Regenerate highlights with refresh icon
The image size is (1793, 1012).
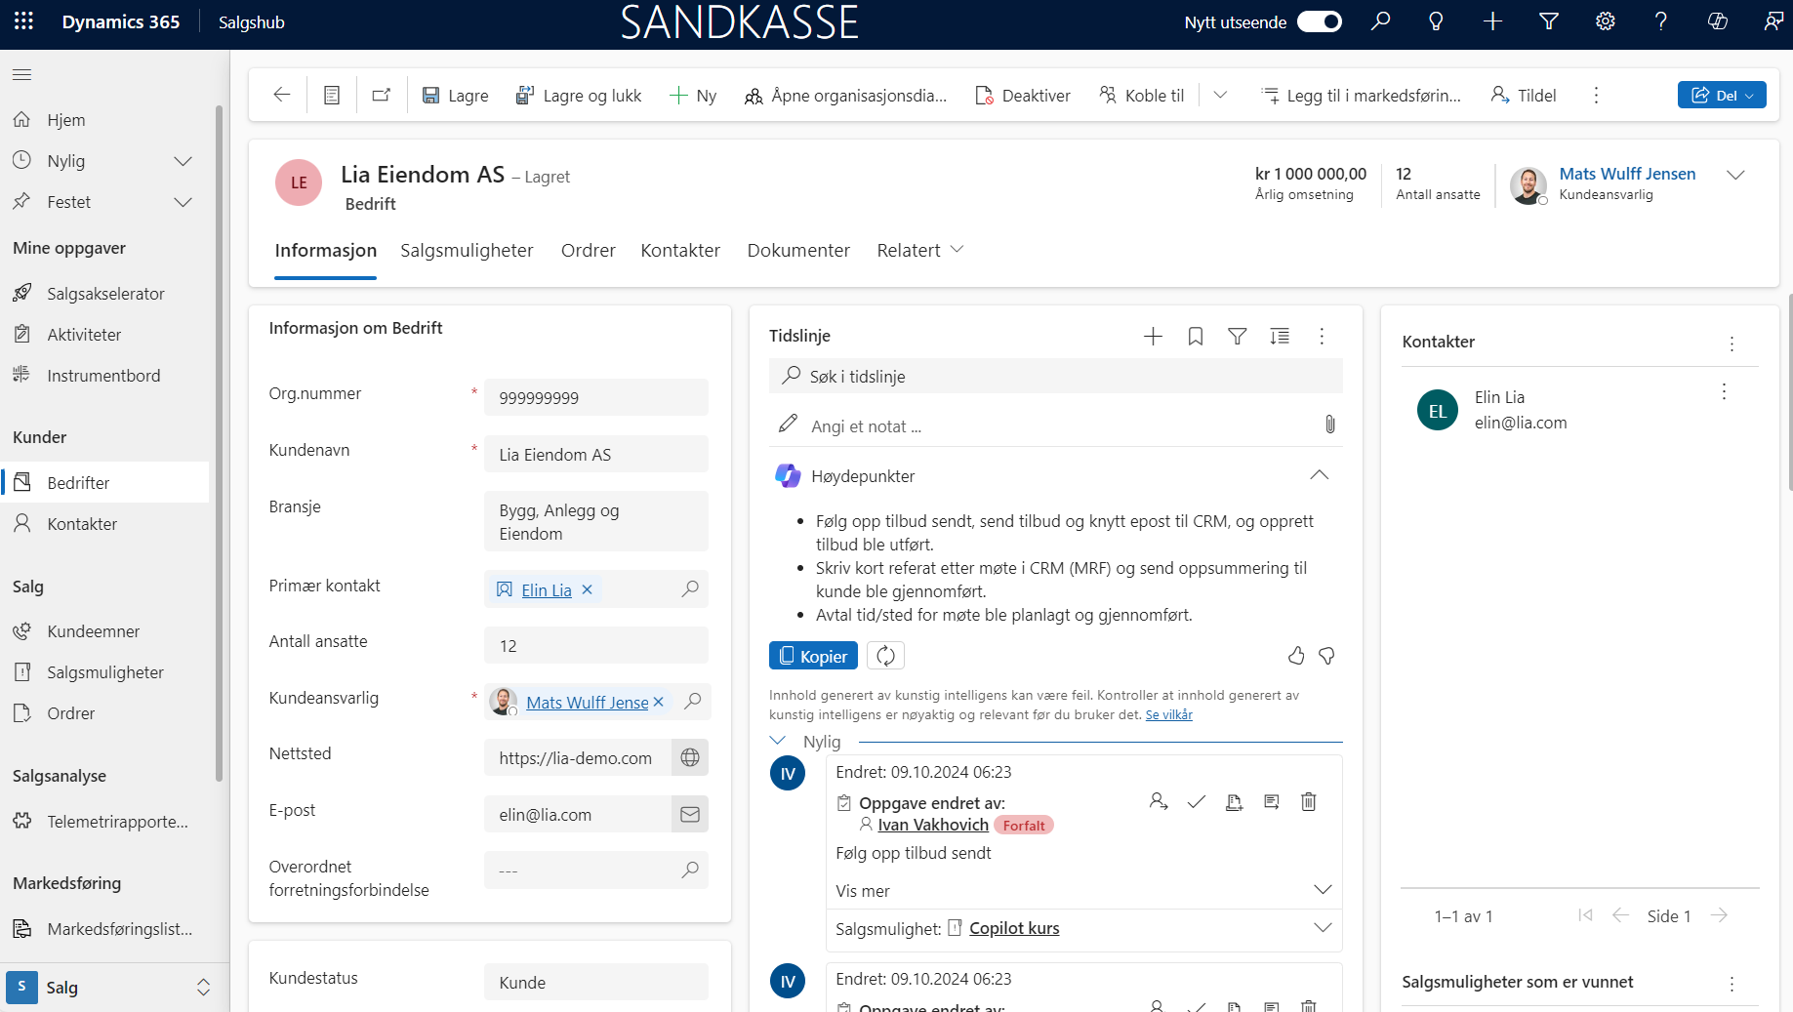(885, 656)
